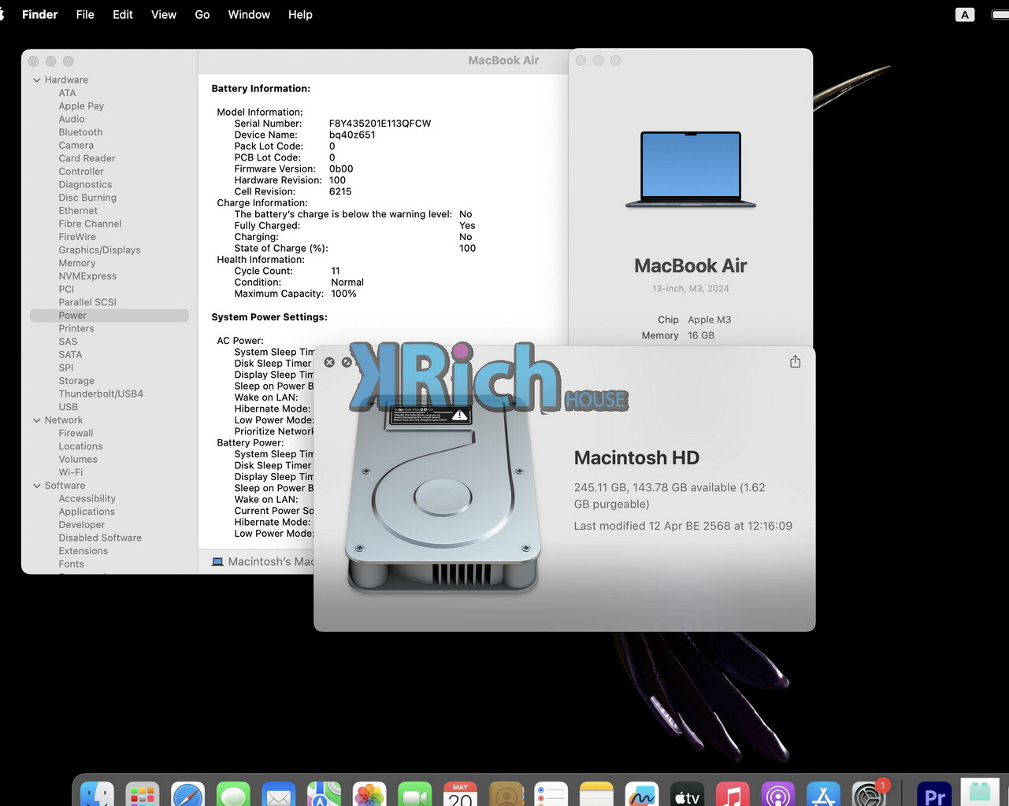Open Contacts from the Dock

click(x=506, y=793)
